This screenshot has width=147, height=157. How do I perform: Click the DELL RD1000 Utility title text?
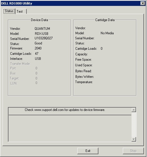(17, 3)
